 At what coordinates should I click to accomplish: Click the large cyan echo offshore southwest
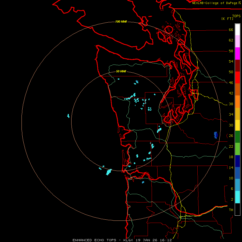tap(109, 172)
